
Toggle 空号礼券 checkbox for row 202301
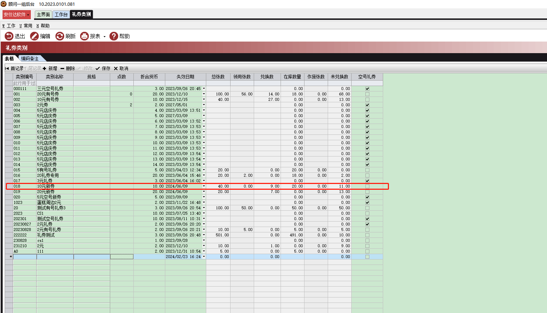(367, 219)
